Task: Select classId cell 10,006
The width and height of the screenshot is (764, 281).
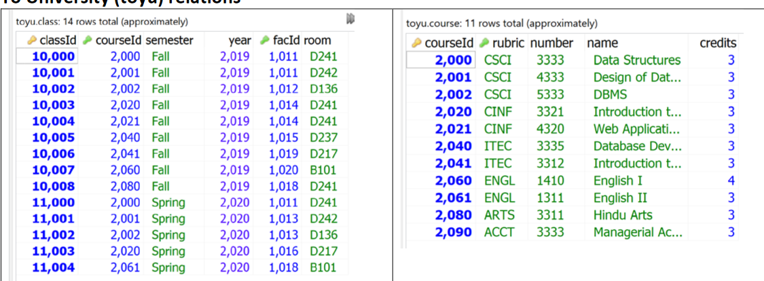Action: tap(54, 154)
